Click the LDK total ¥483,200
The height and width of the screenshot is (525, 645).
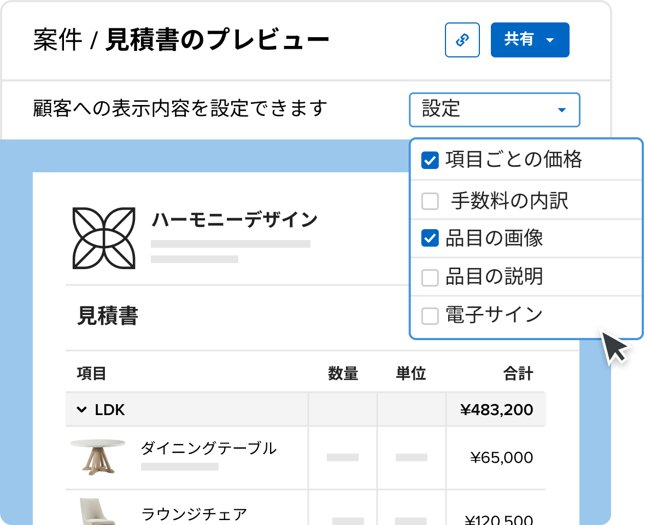pyautogui.click(x=496, y=410)
